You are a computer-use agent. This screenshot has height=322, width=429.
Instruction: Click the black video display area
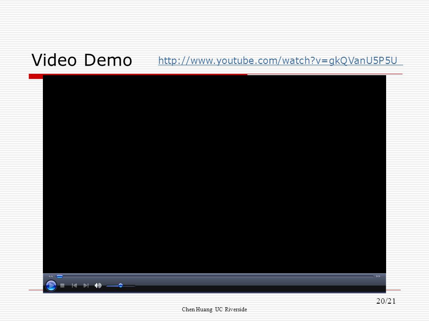click(214, 174)
